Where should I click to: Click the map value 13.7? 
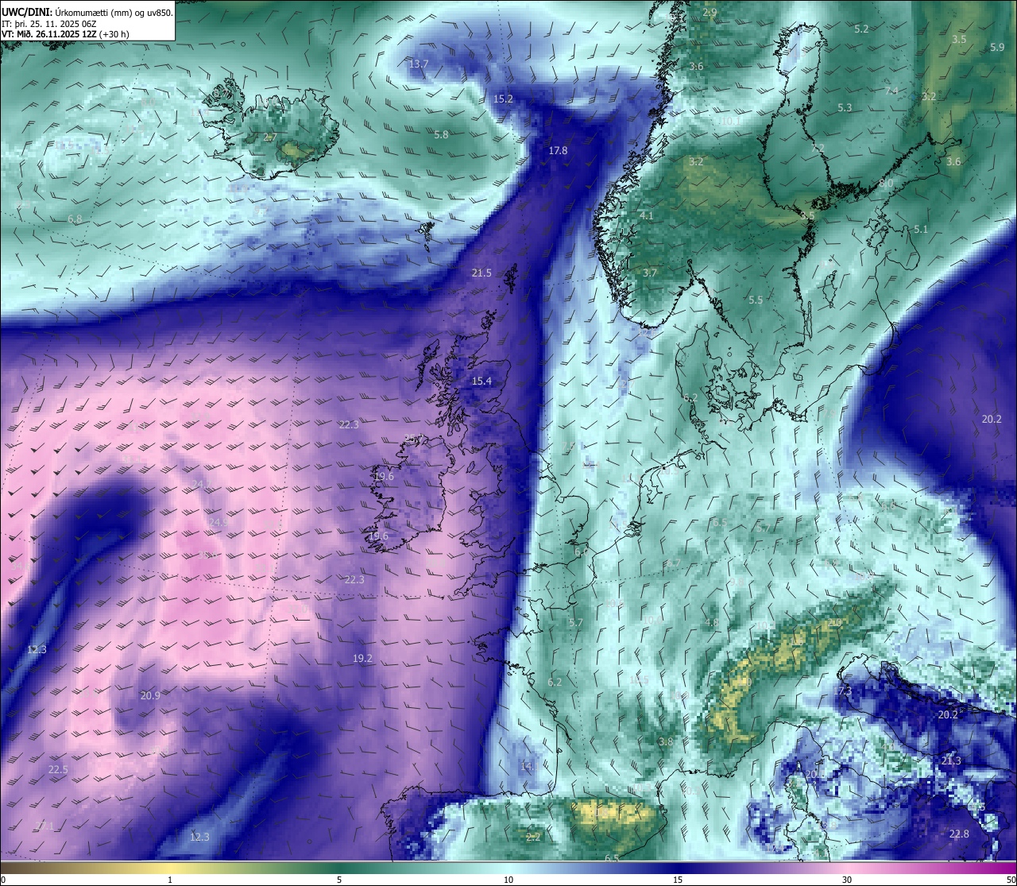[x=419, y=64]
